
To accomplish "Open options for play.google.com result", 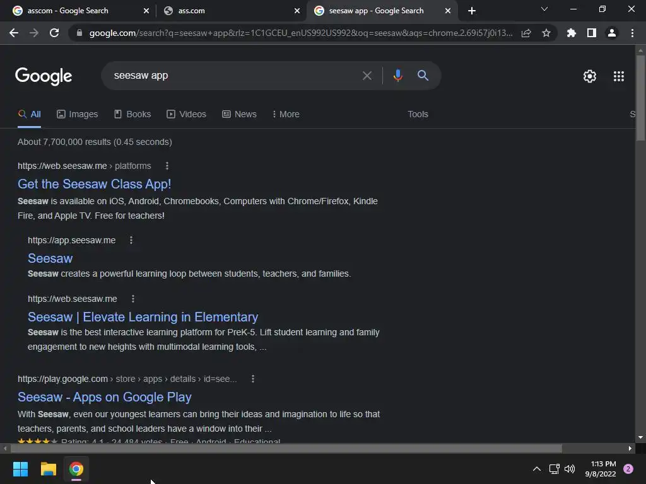I will click(253, 379).
